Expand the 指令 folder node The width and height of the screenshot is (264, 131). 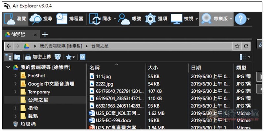[16, 108]
